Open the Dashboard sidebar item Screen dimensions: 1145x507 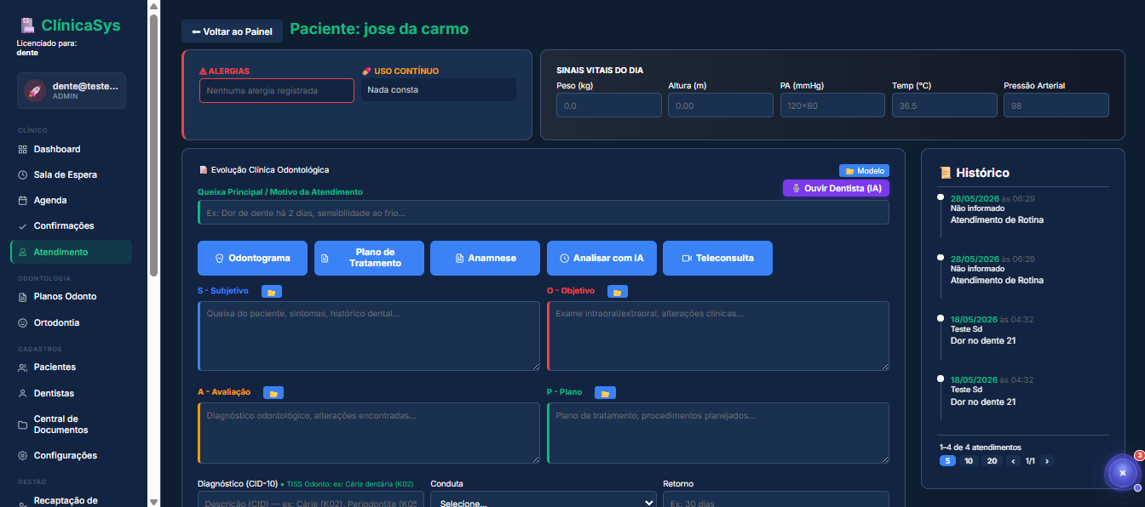click(x=71, y=149)
